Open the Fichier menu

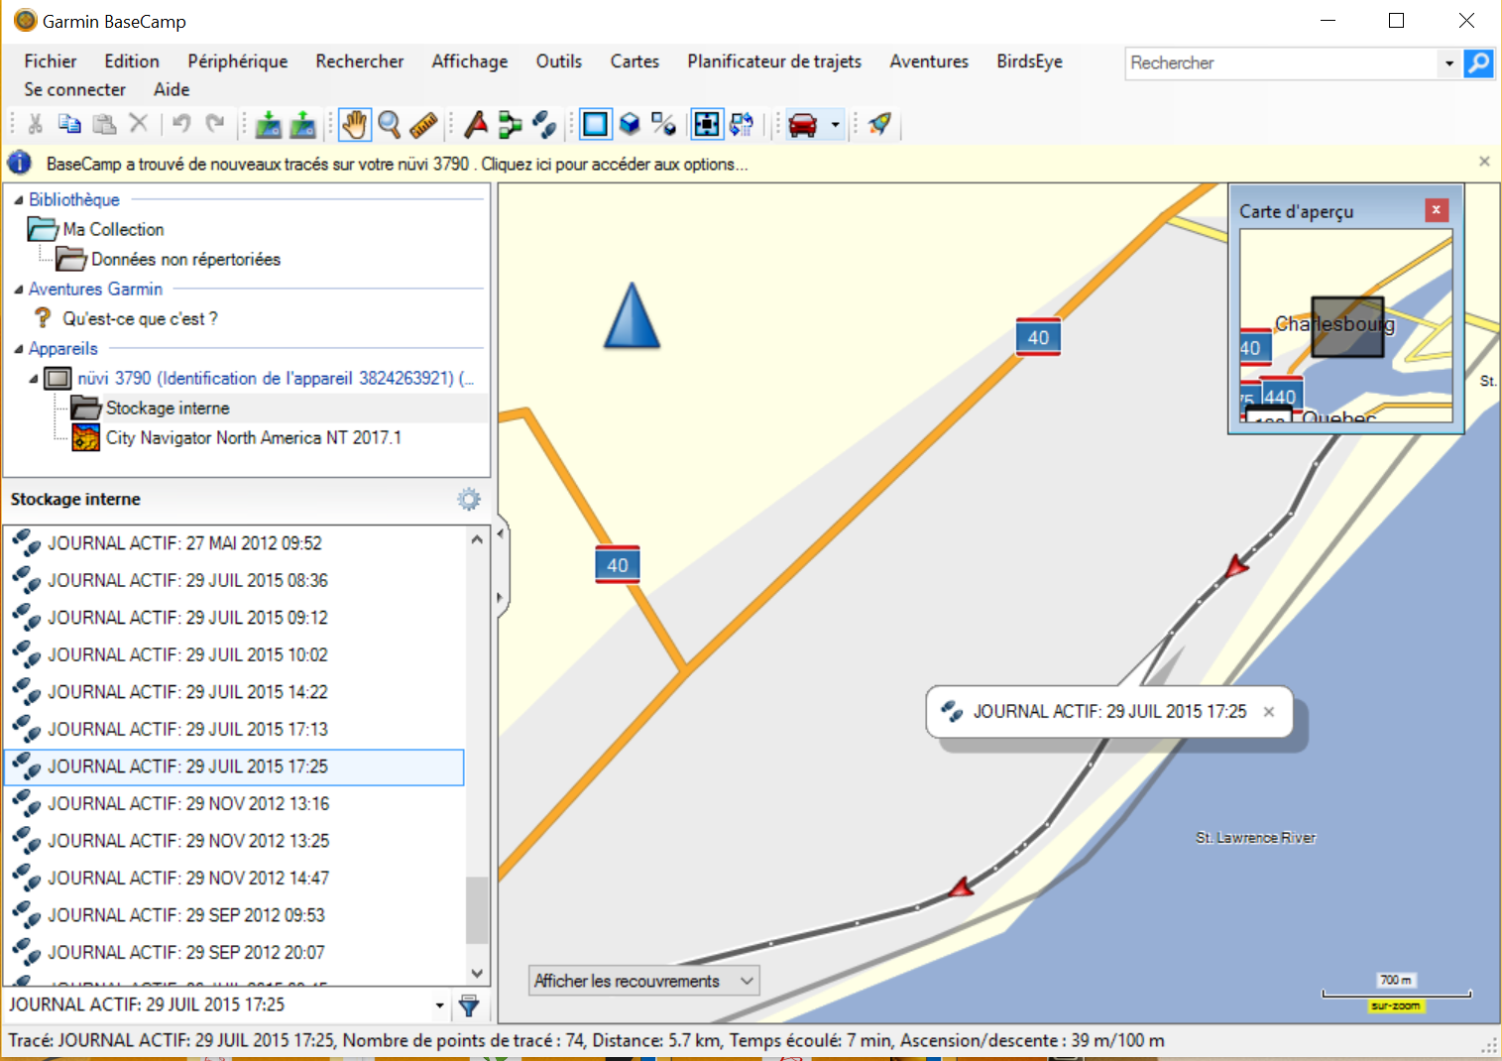[51, 61]
